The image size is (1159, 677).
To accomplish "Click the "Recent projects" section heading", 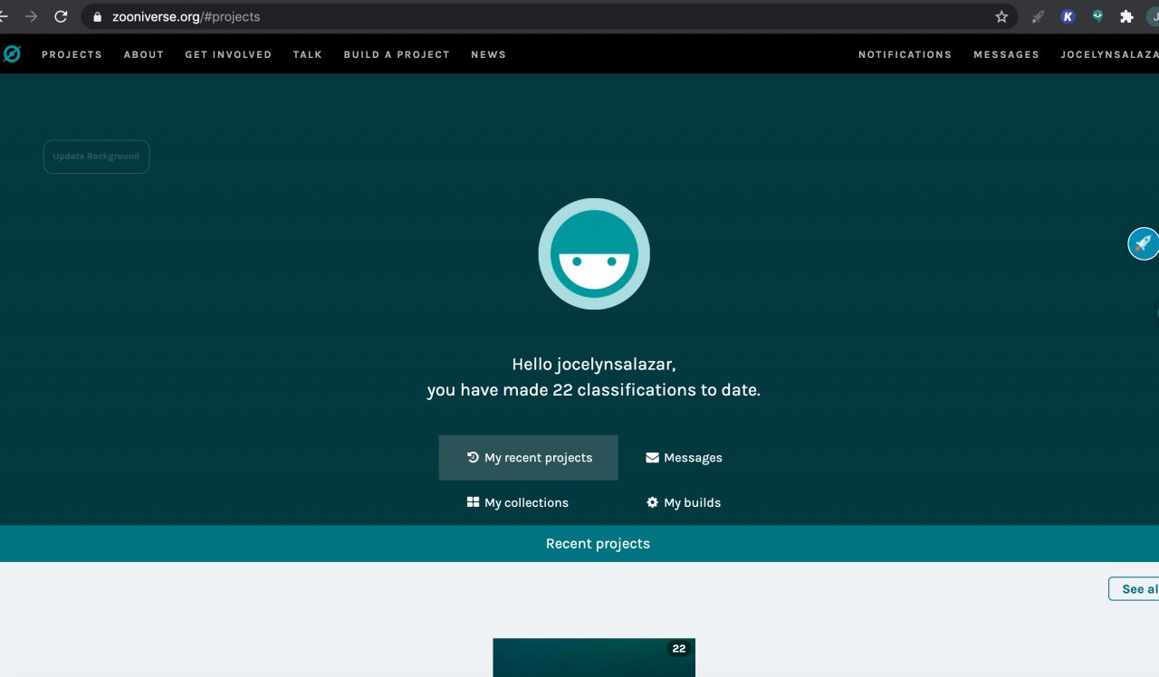I will [598, 544].
